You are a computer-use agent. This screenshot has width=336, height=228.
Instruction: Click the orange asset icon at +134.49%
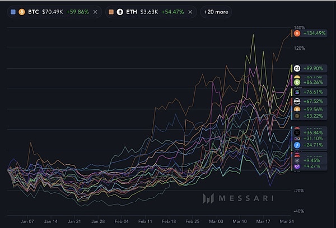297,34
